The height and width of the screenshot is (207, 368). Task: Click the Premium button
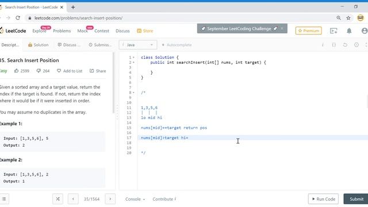(308, 30)
